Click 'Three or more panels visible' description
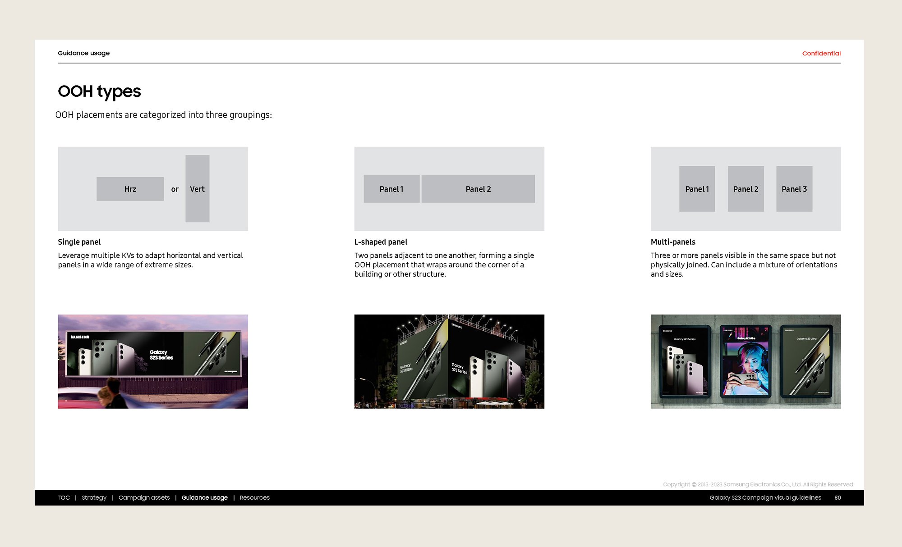The image size is (902, 547). pyautogui.click(x=744, y=264)
